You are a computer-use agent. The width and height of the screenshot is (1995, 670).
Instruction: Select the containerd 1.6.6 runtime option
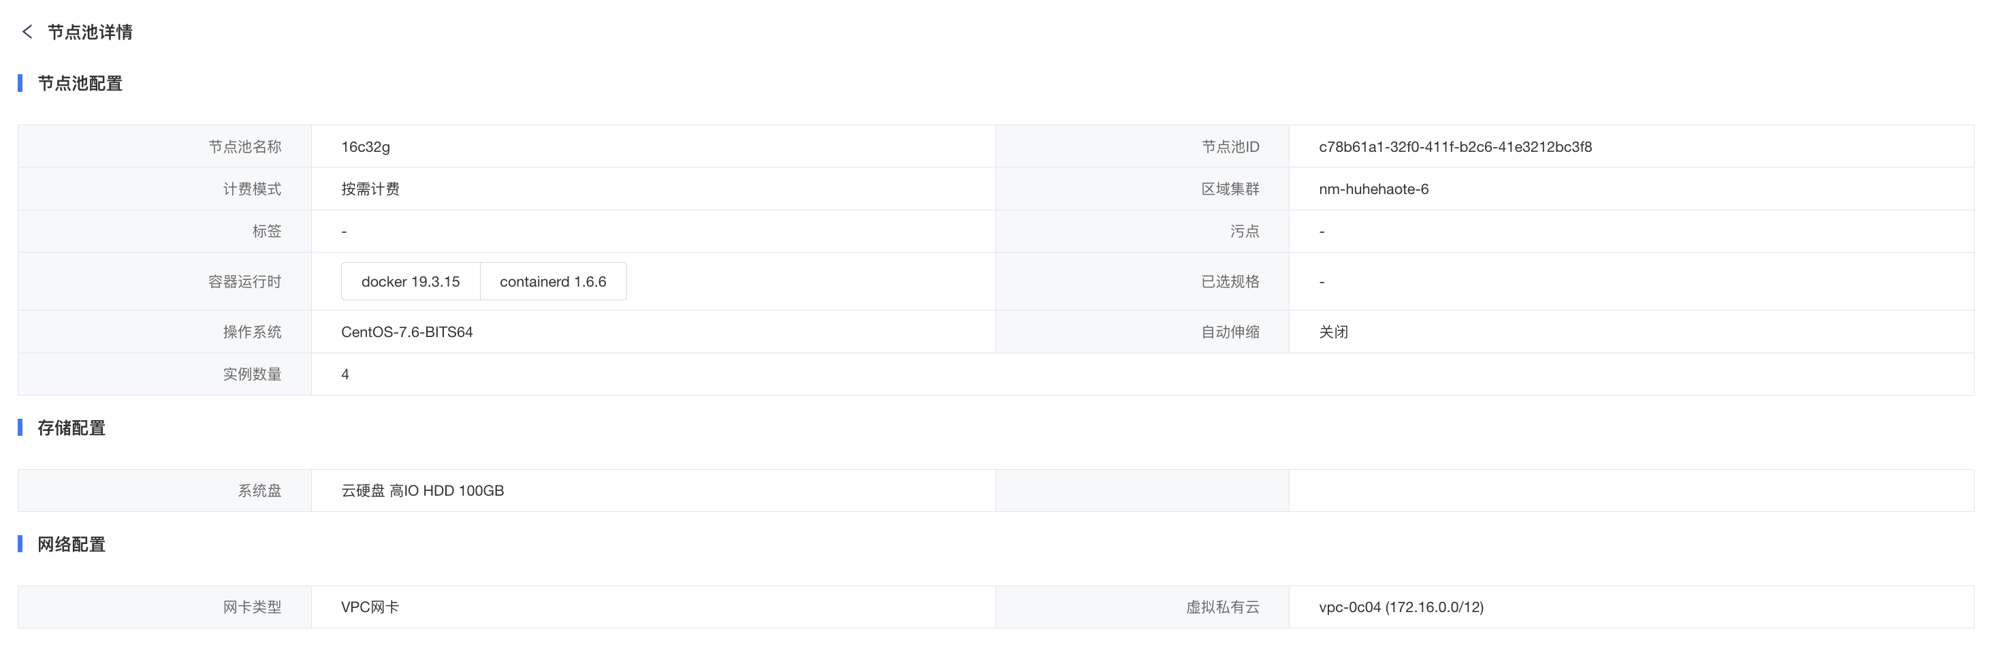click(x=553, y=281)
